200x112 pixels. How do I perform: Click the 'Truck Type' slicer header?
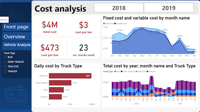[x=9, y=53]
